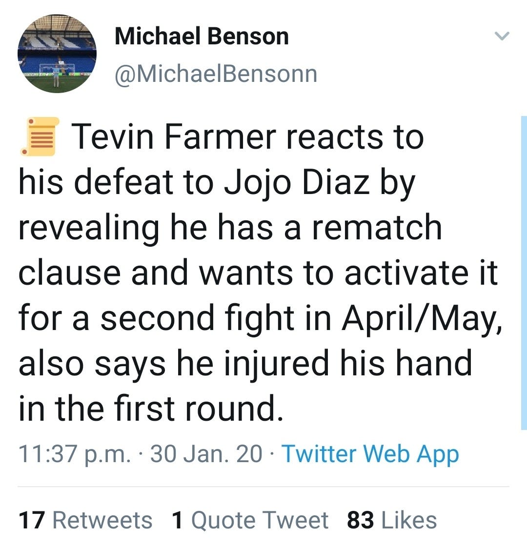
Task: Open Michael Benson's profile picture
Action: click(x=57, y=53)
